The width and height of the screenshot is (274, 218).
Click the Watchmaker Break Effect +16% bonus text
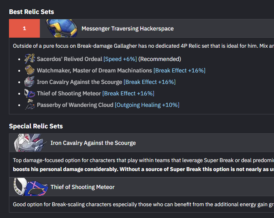(179, 71)
